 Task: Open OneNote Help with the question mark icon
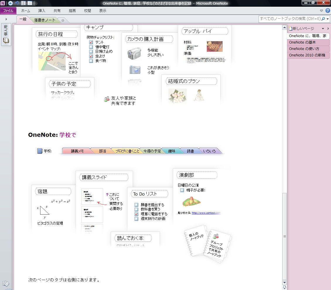[327, 11]
